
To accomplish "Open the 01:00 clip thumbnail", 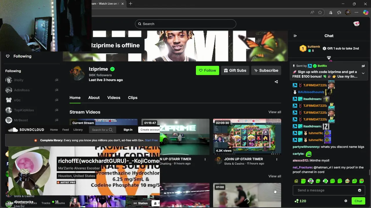I will 247,195.
